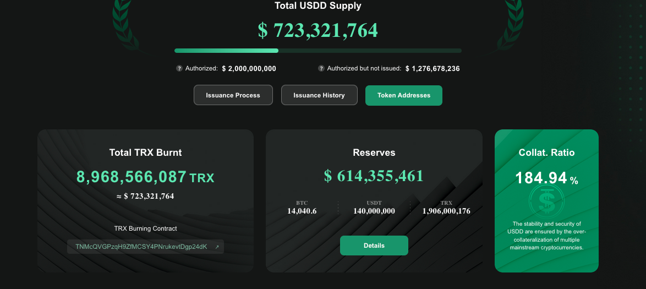646x289 pixels.
Task: Click the Authorized but not issued label
Action: [364, 68]
